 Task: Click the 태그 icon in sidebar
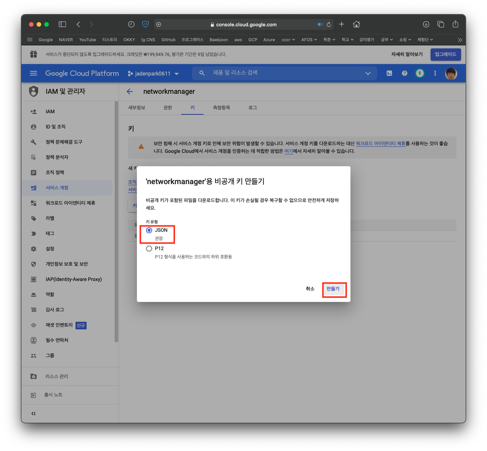click(34, 234)
